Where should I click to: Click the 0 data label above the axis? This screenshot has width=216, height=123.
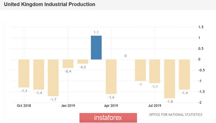[x=125, y=56]
